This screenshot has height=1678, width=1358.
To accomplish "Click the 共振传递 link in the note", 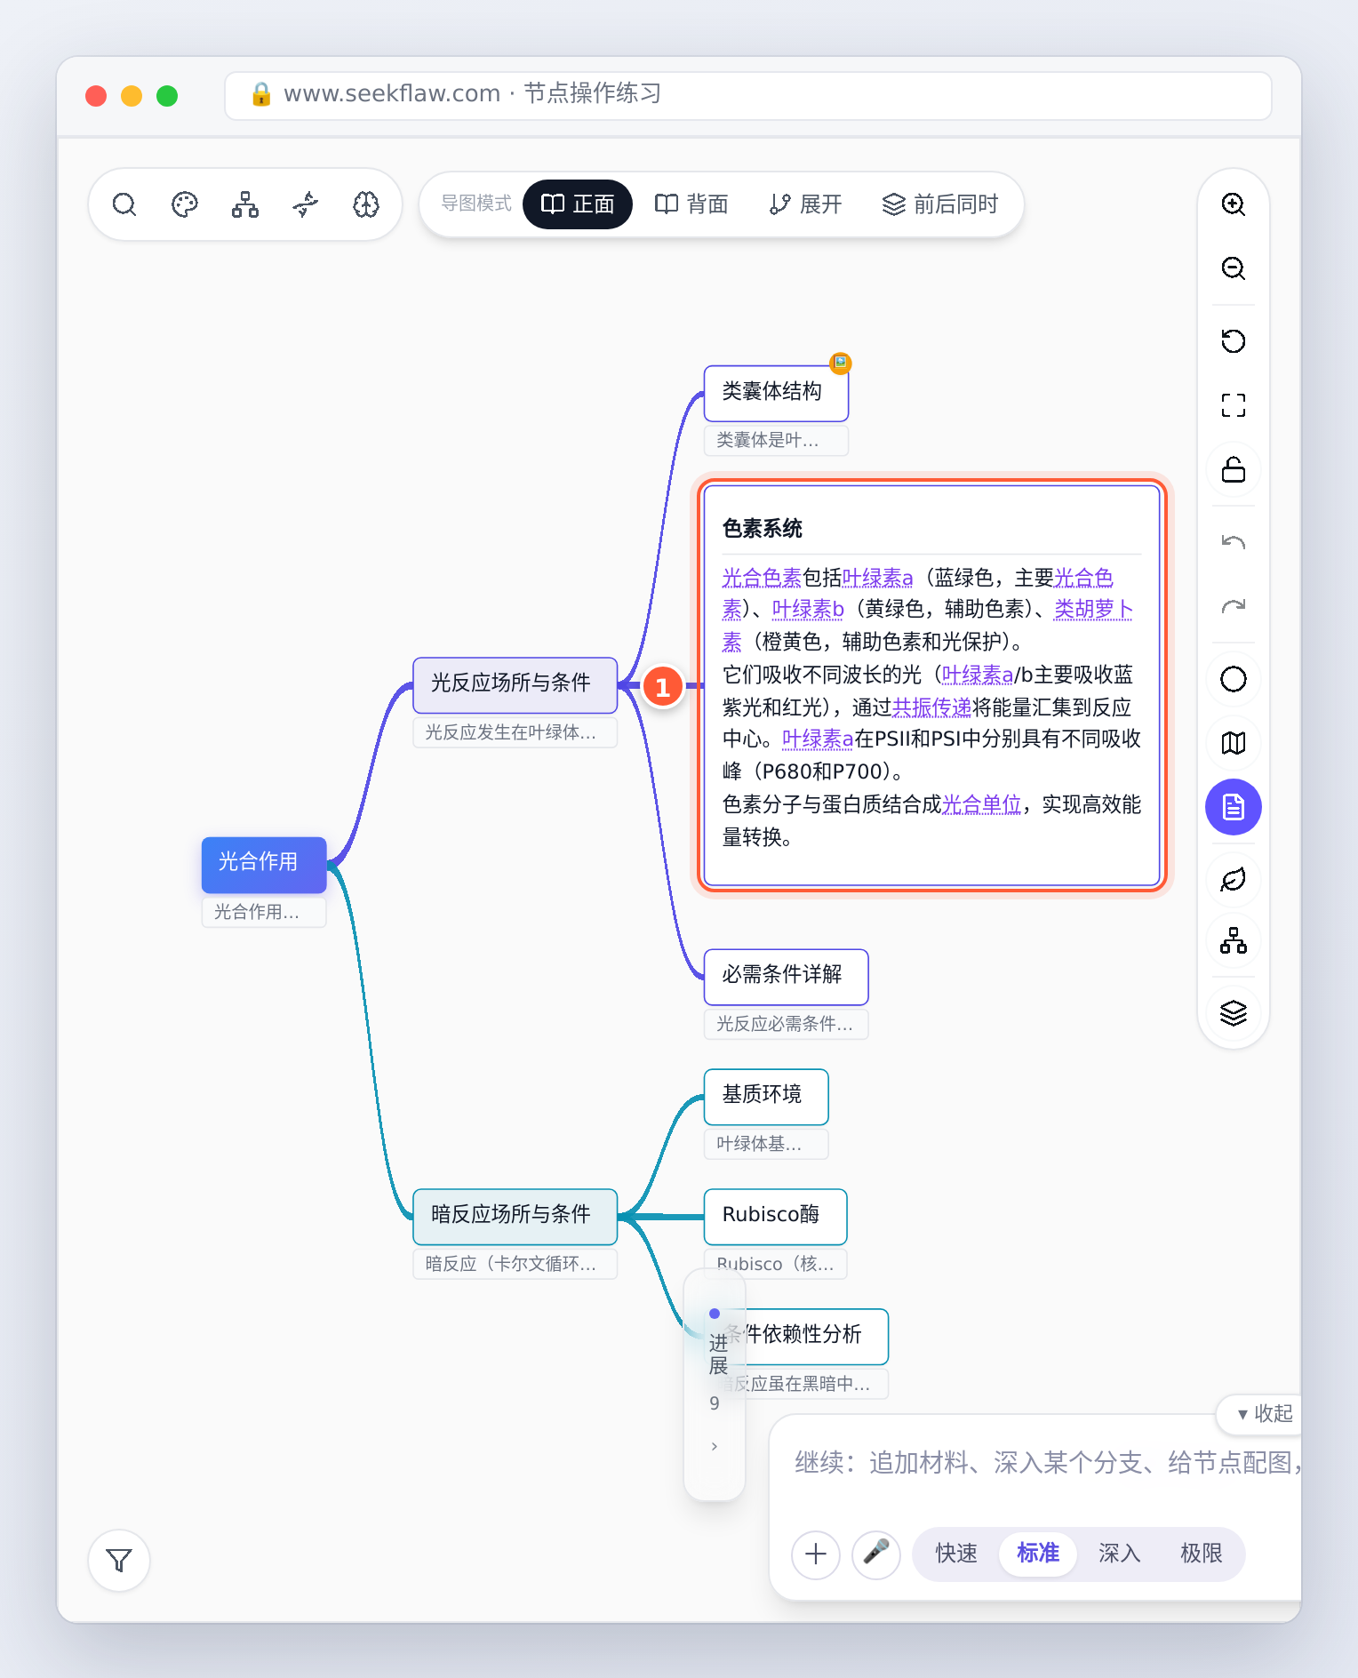I will tap(931, 707).
